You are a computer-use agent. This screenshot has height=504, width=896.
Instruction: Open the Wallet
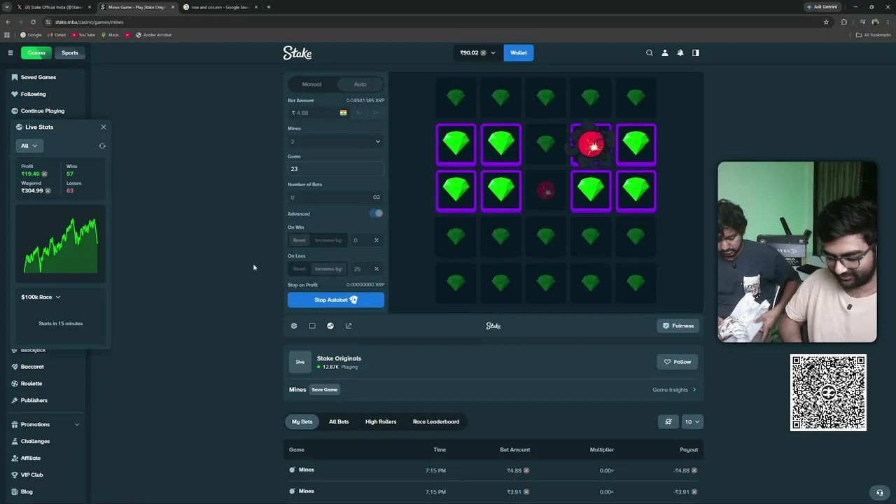pos(519,52)
